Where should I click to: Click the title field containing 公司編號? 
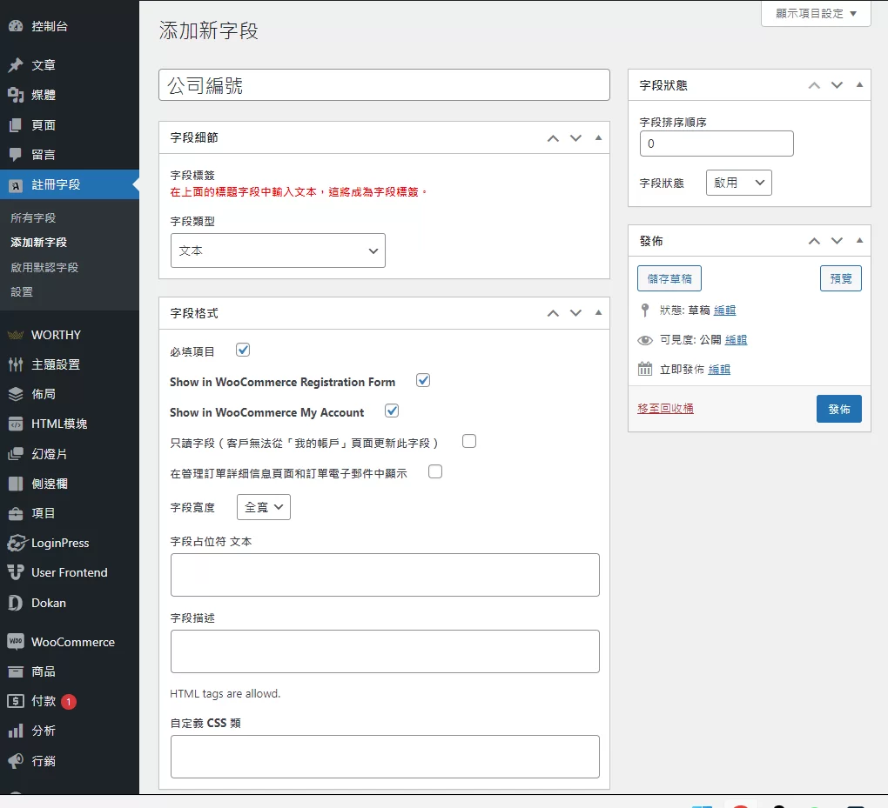(384, 85)
